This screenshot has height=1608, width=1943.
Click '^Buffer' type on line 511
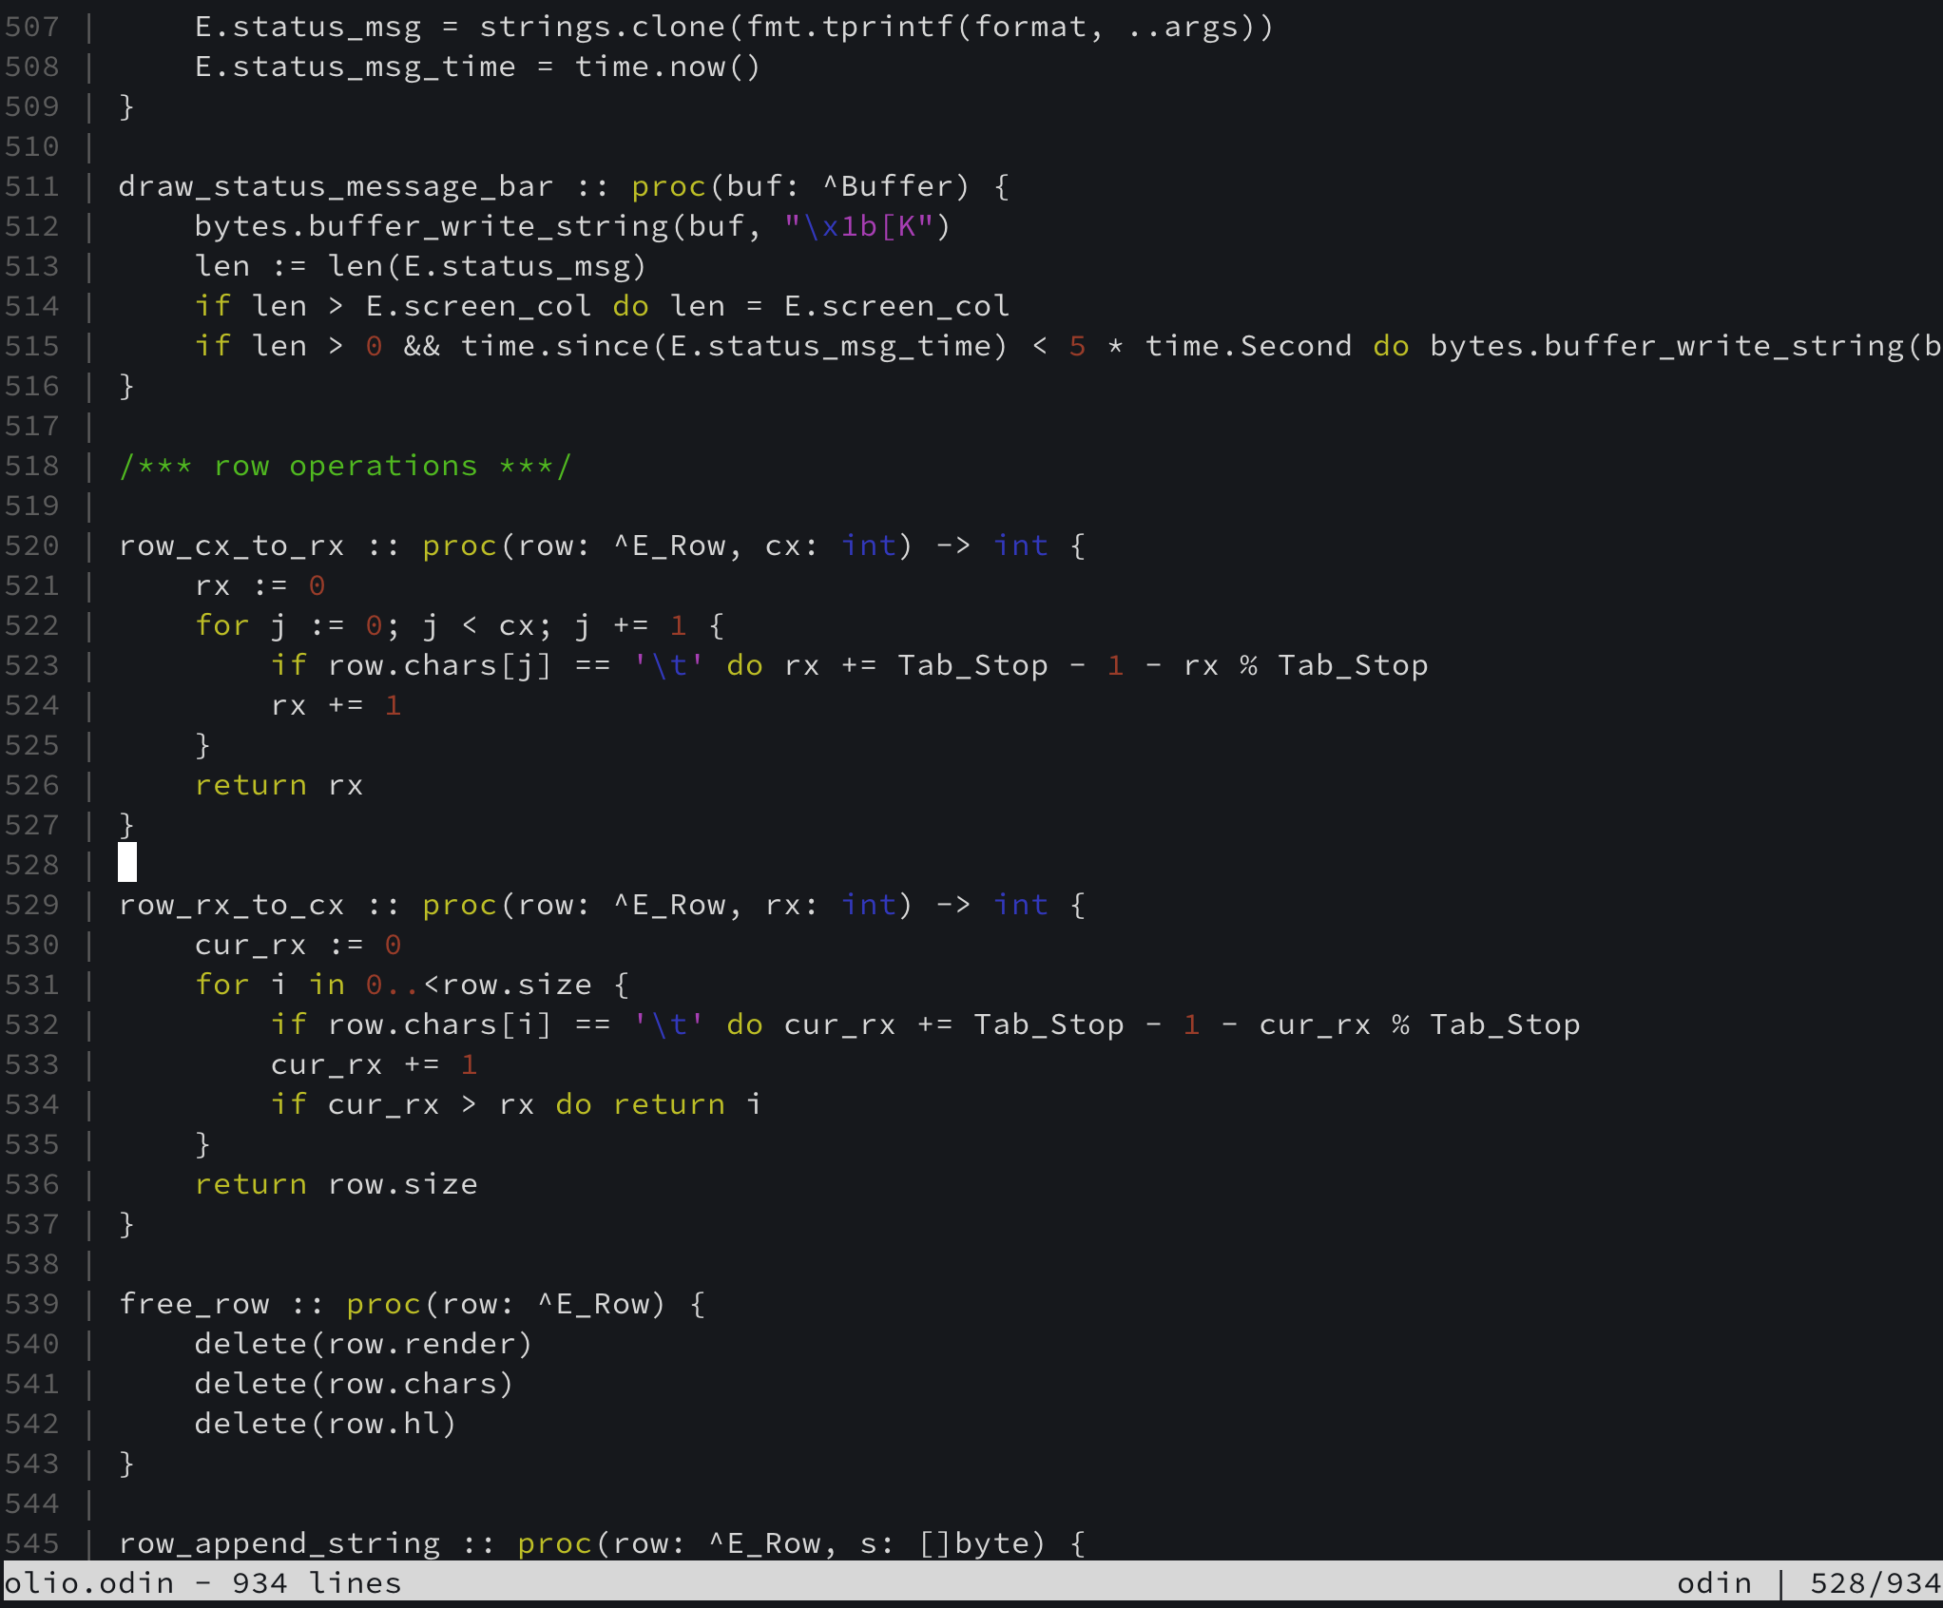[x=895, y=186]
